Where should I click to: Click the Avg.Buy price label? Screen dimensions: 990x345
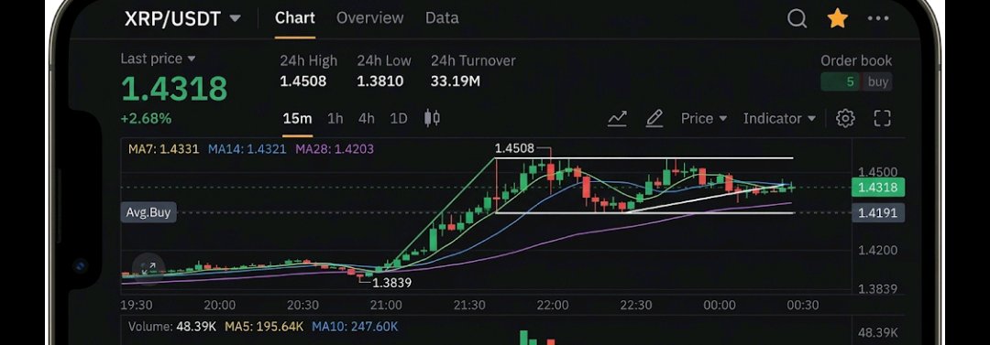[x=148, y=212]
